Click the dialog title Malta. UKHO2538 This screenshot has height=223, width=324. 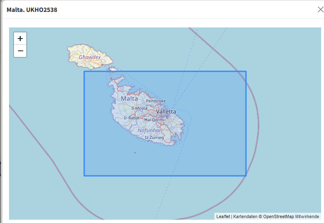(32, 9)
